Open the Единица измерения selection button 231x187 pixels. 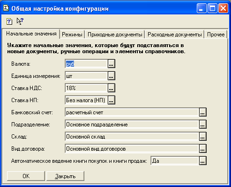[x=111, y=76]
